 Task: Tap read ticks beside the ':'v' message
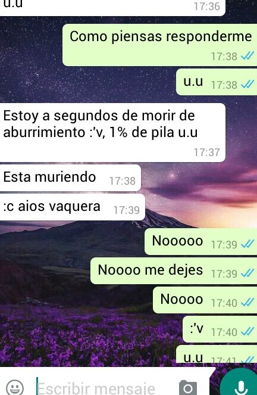(247, 332)
